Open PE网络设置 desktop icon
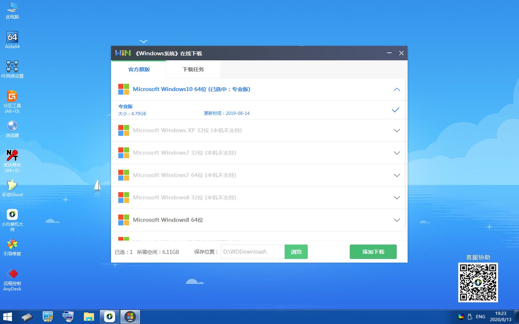This screenshot has width=519, height=324. point(12,69)
